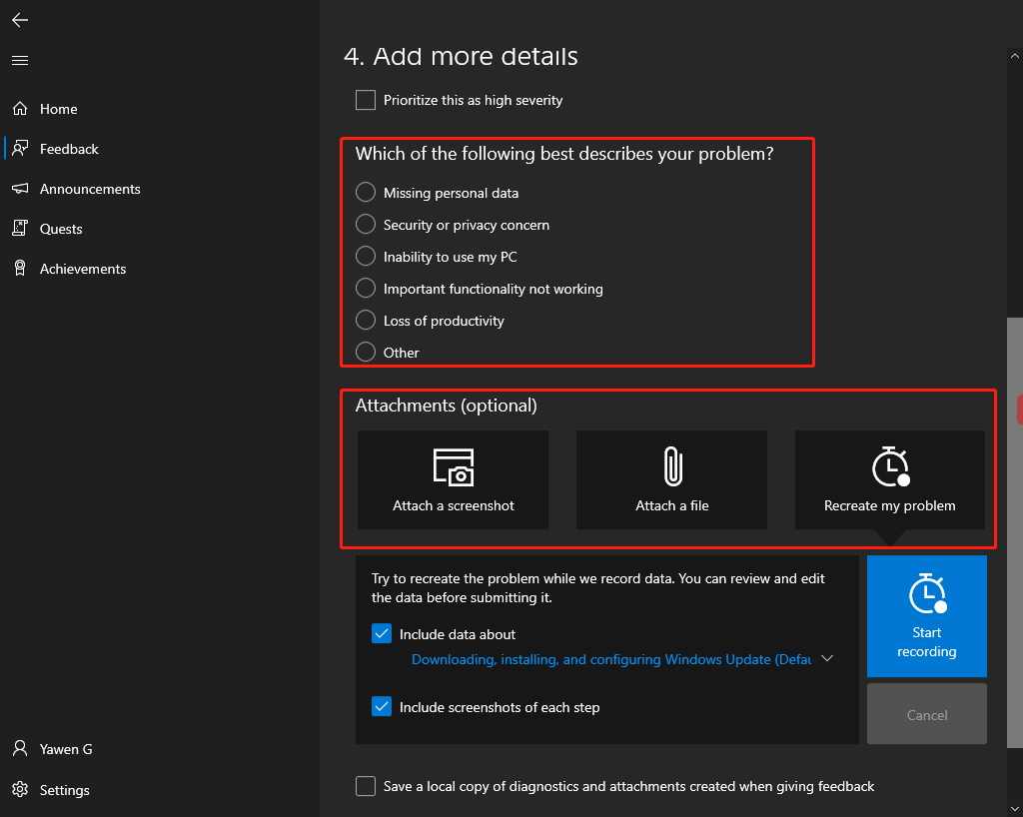Choose Security or privacy concern option
The image size is (1023, 817).
pyautogui.click(x=366, y=225)
